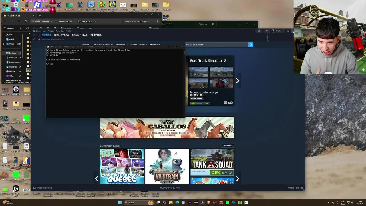This screenshot has height=206, width=366.
Task: Click the Sign In button
Action: click(x=203, y=24)
